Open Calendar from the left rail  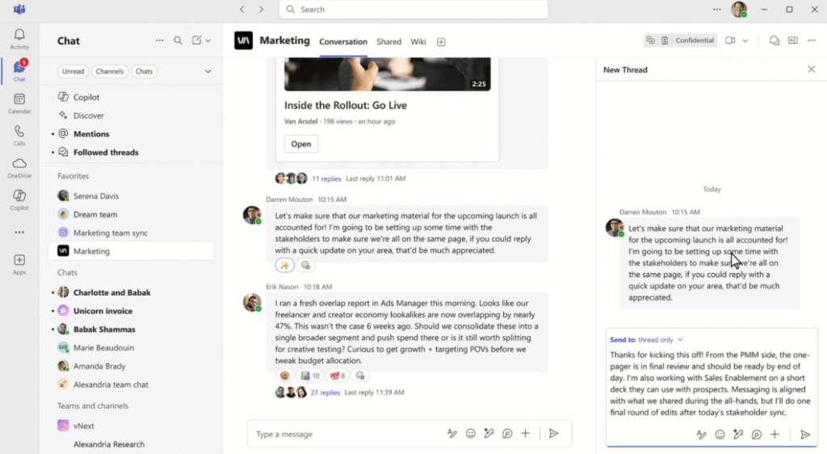tap(19, 103)
